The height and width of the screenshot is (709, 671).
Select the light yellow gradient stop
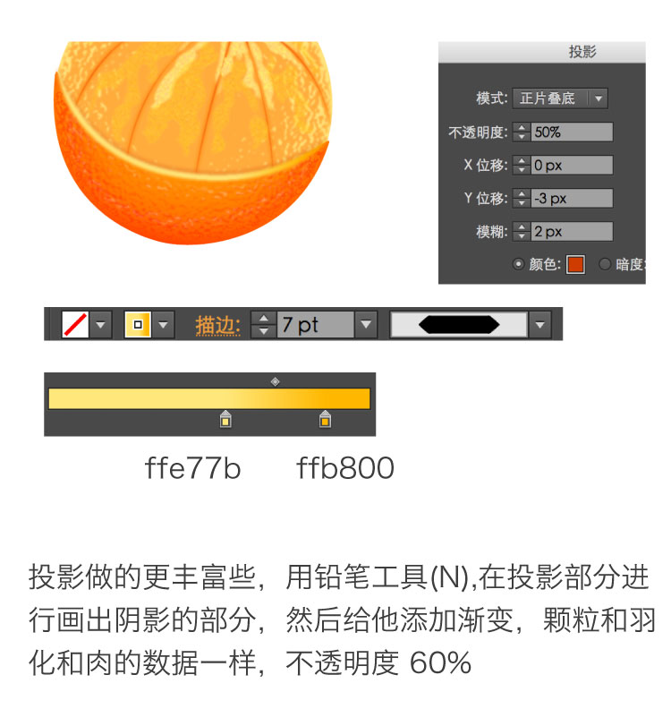click(x=225, y=419)
